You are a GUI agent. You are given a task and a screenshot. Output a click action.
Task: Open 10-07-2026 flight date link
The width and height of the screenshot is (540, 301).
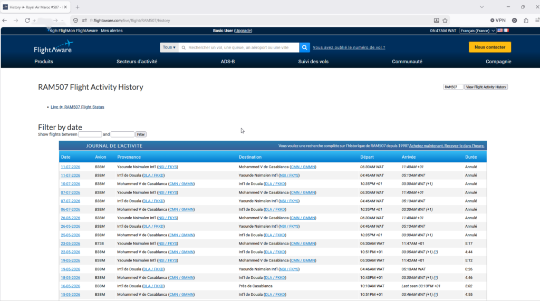pos(70,184)
